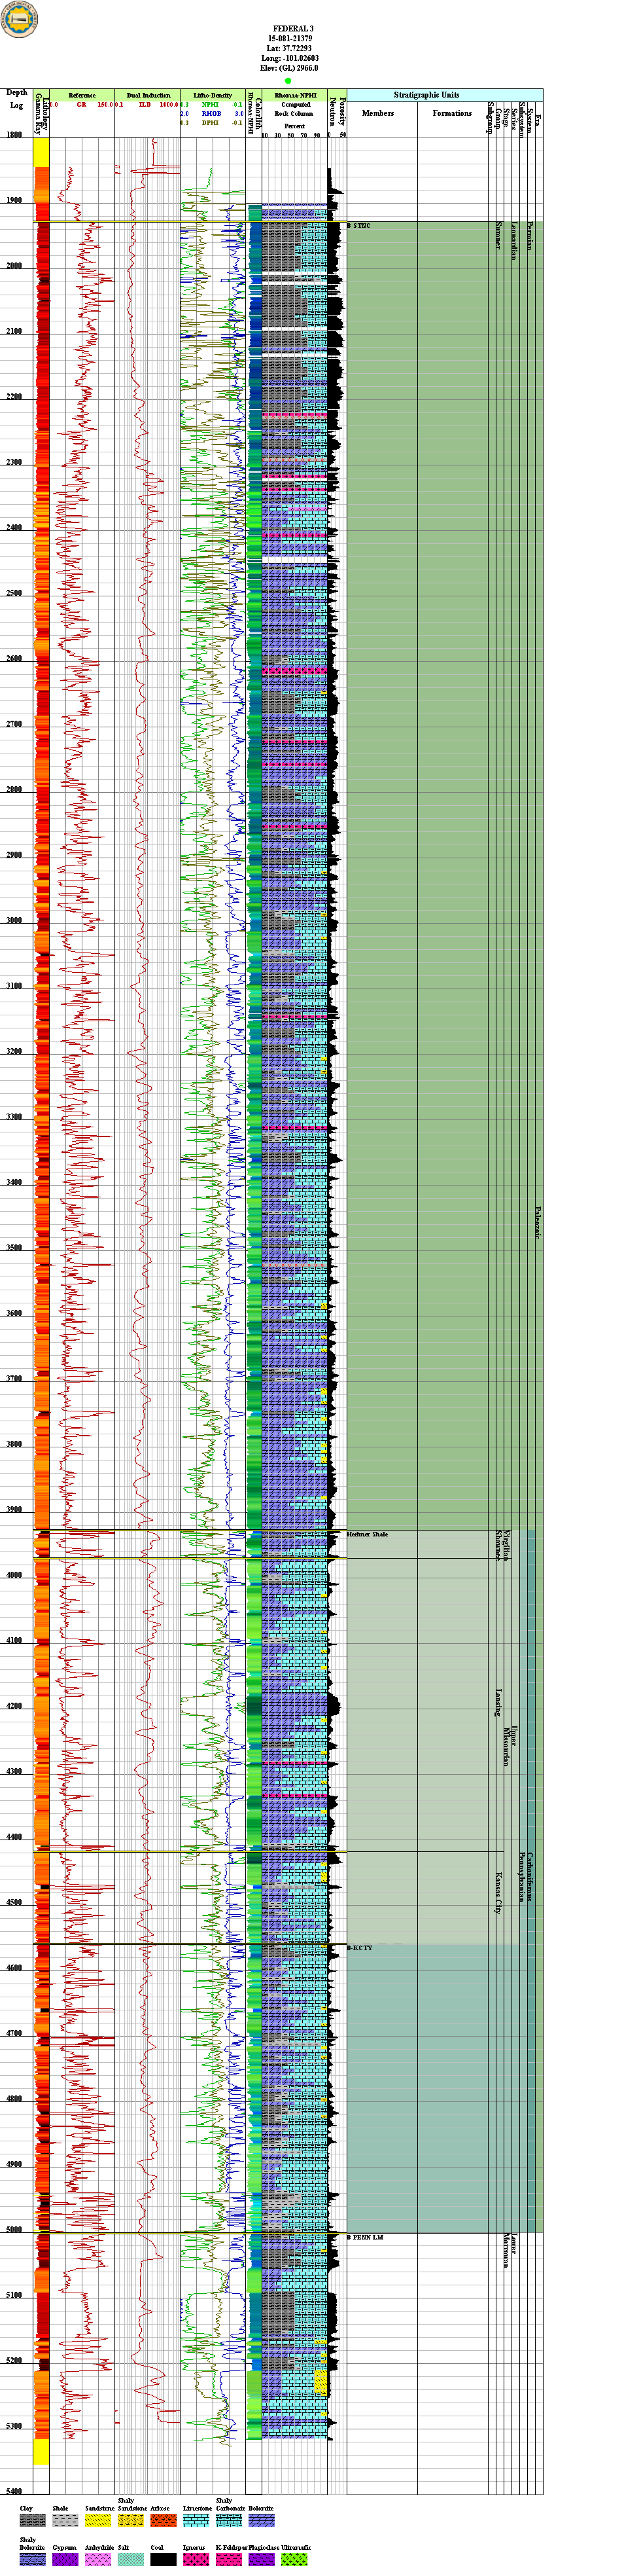Pick the Shaly Sandstone legend swatch
The width and height of the screenshot is (641, 2576).
coord(131,2521)
